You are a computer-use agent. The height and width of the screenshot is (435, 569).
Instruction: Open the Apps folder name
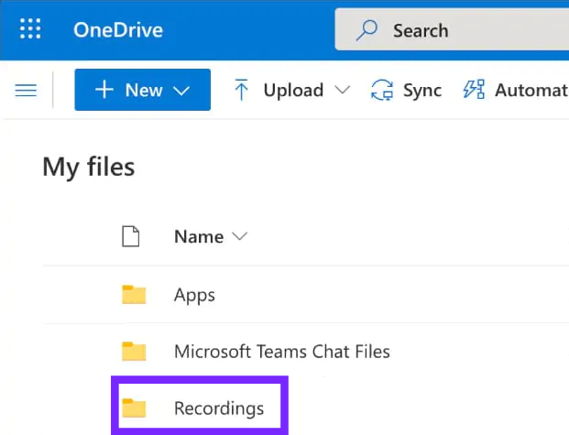pos(194,295)
